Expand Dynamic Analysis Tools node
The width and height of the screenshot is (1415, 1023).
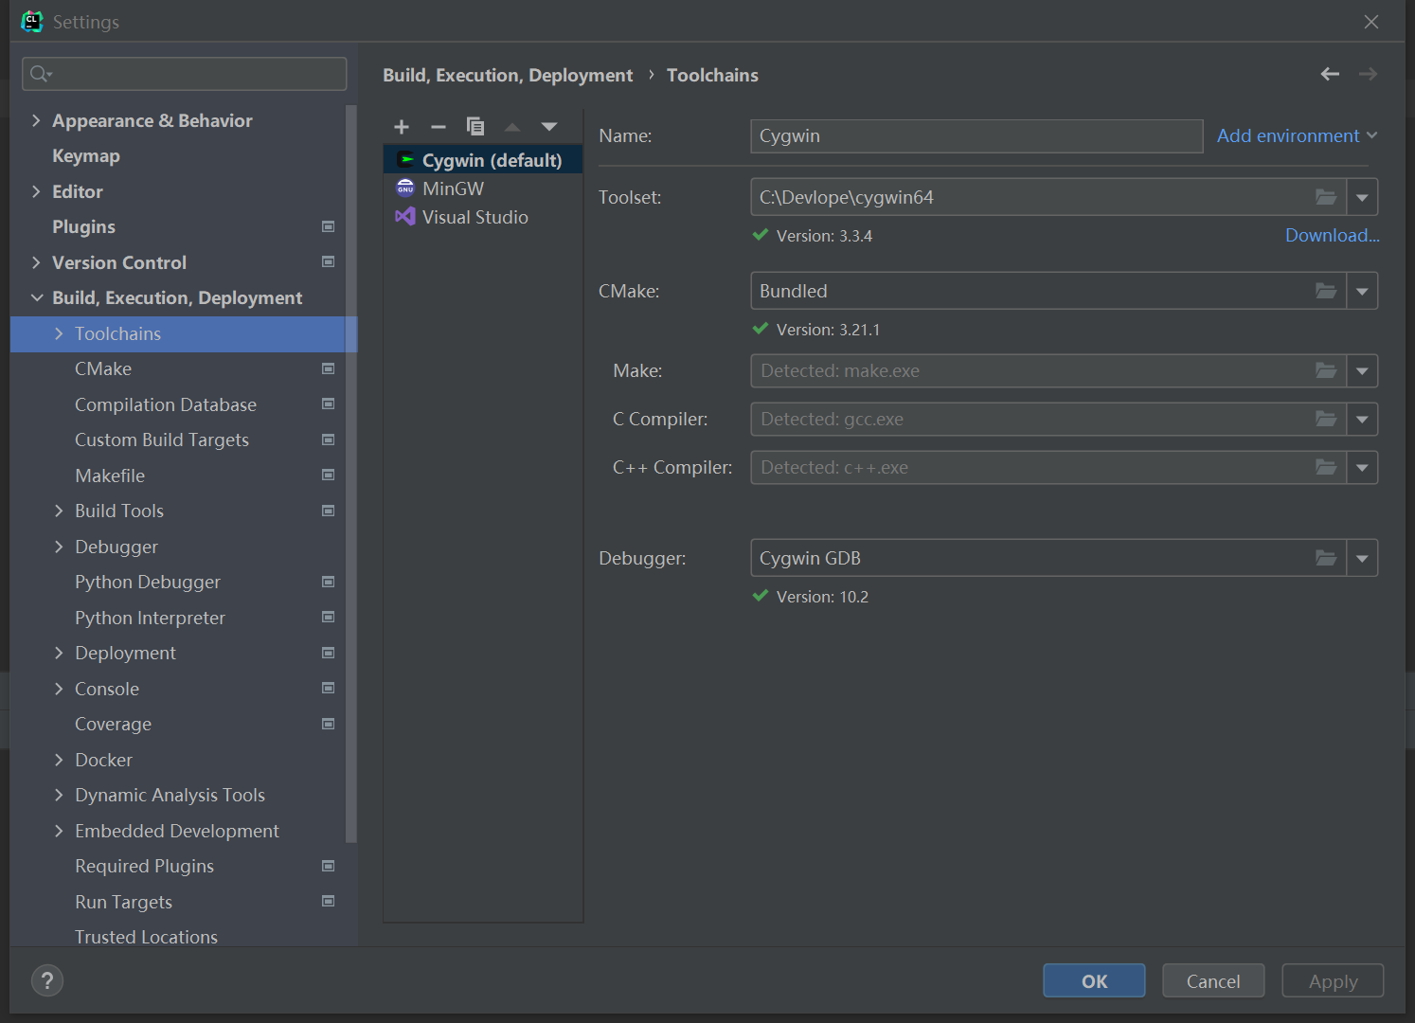(x=59, y=795)
